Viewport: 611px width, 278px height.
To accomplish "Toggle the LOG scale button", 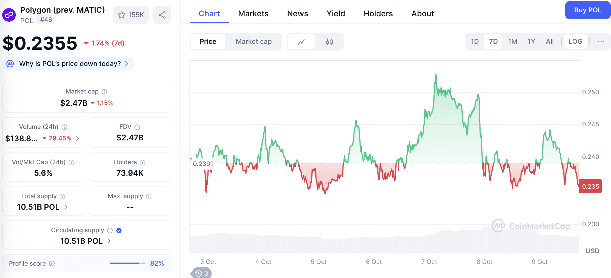I will click(x=575, y=42).
